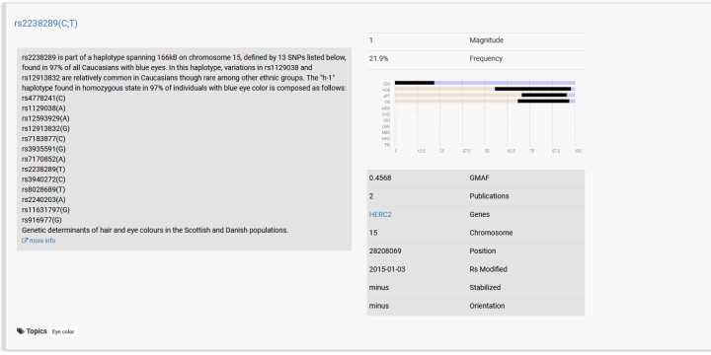The height and width of the screenshot is (355, 711).
Task: Click the black segment of the JPT bar
Action: pos(544,95)
